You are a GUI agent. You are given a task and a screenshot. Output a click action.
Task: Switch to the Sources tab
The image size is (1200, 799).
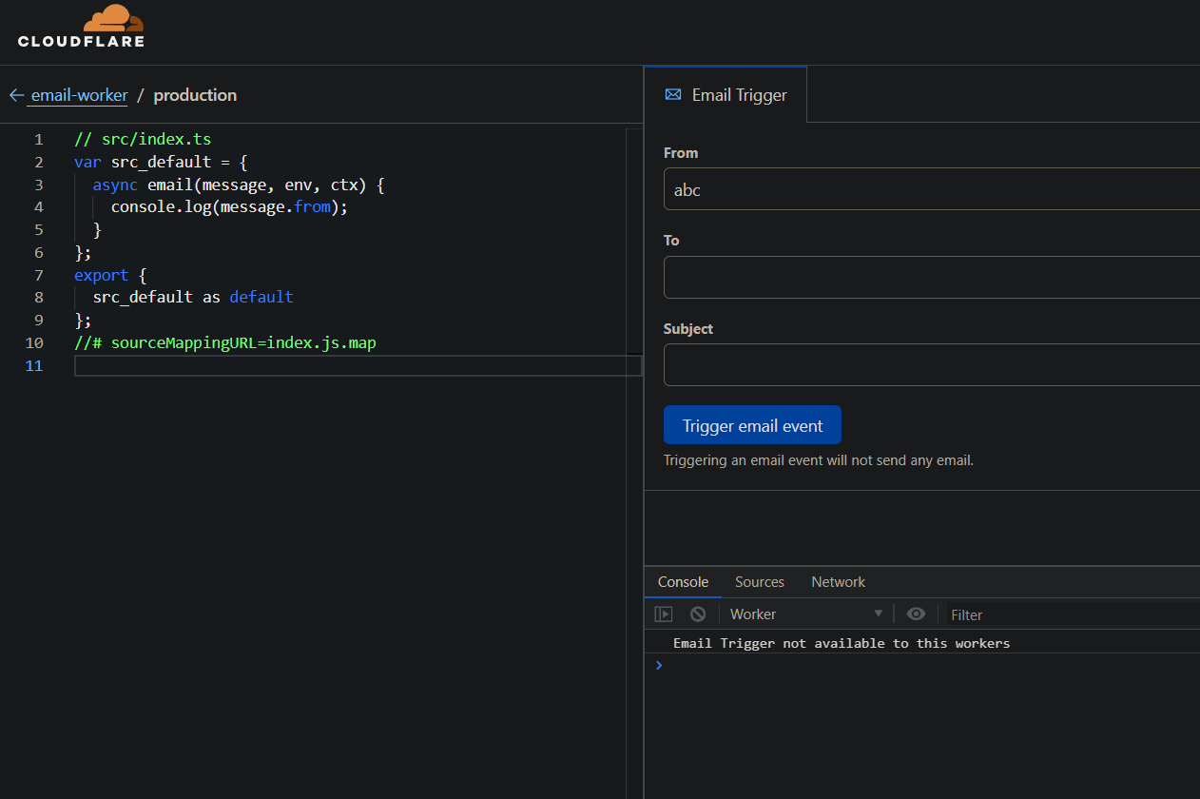coord(759,582)
